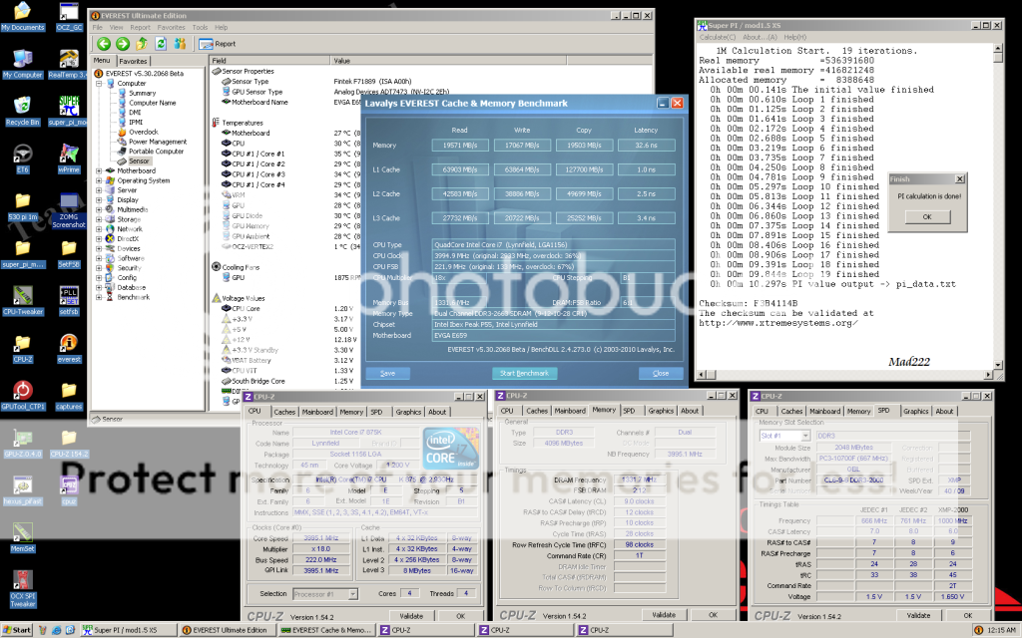Click the MemSet desktop icon
1022x638 pixels.
point(22,531)
